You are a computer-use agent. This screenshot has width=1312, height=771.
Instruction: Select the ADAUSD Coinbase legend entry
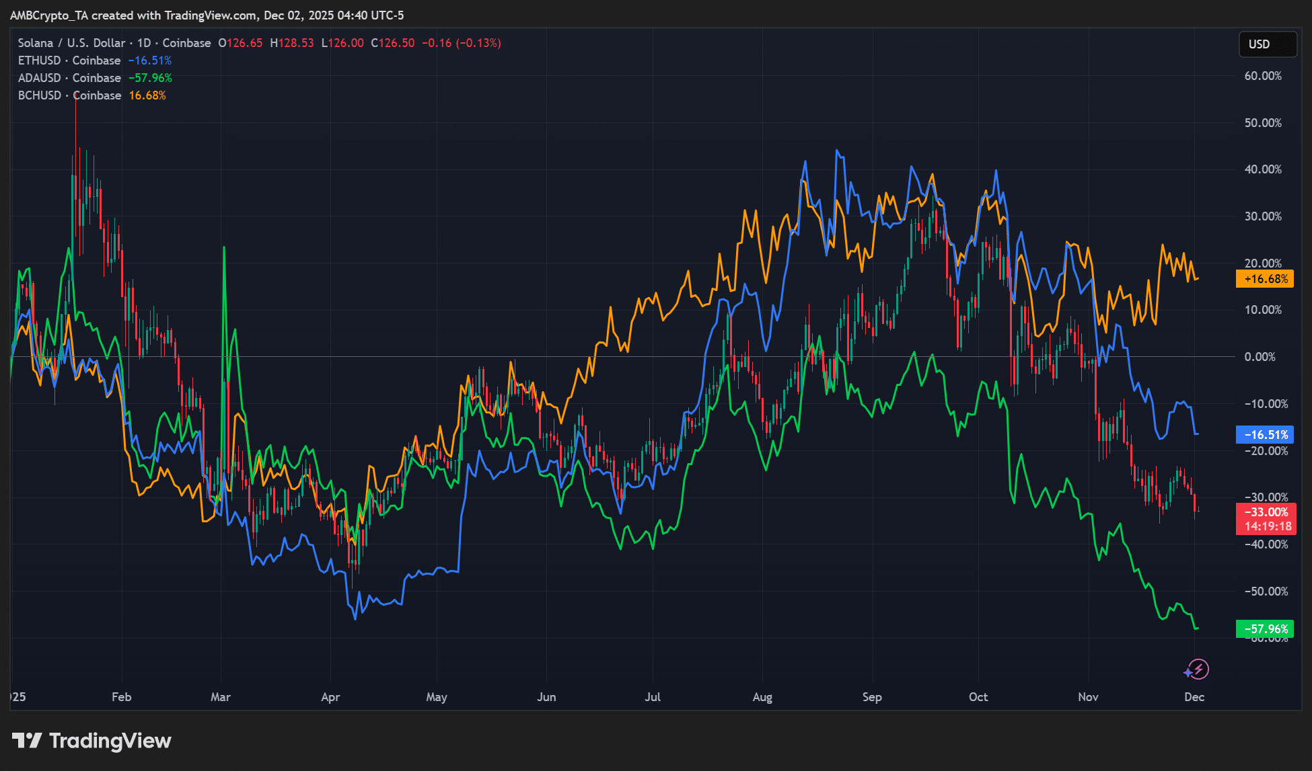point(69,78)
